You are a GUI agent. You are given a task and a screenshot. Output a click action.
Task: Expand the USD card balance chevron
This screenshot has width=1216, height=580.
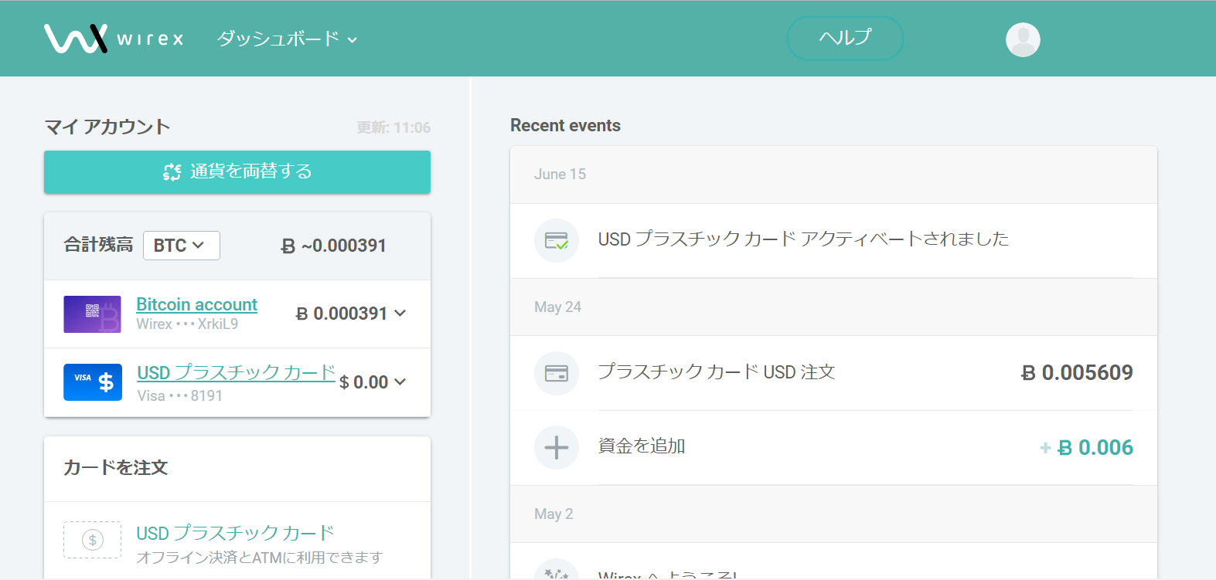[400, 382]
